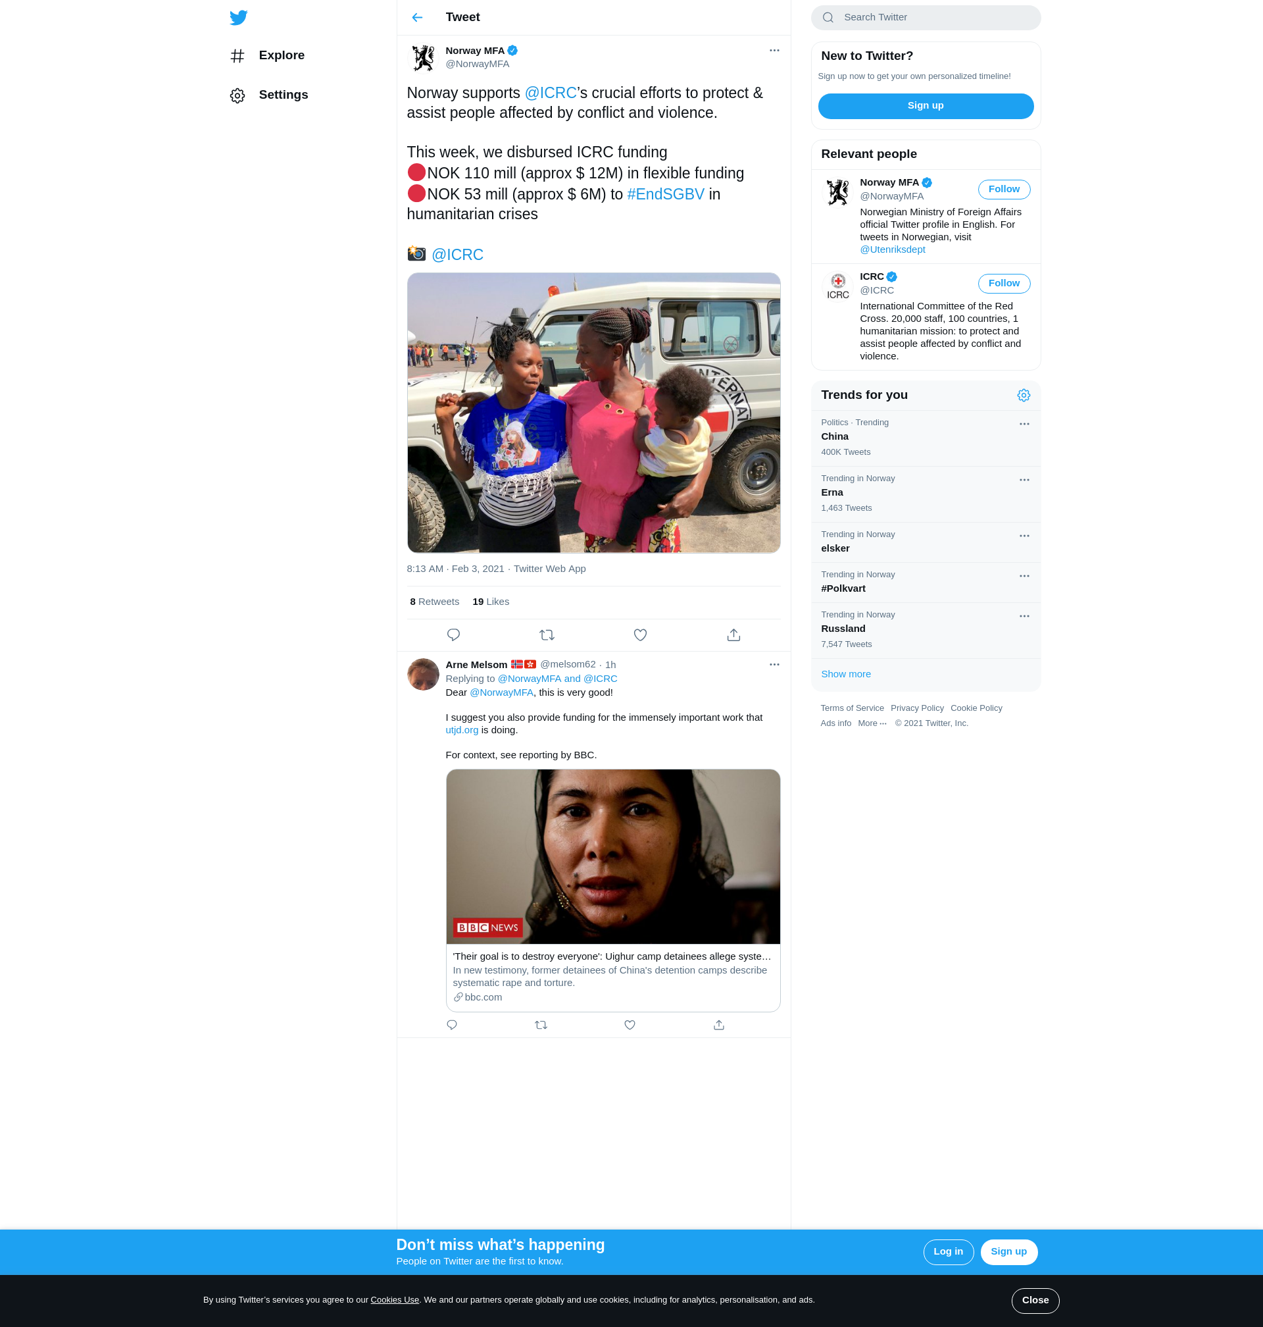Follow the ICRC account

pyautogui.click(x=1003, y=284)
